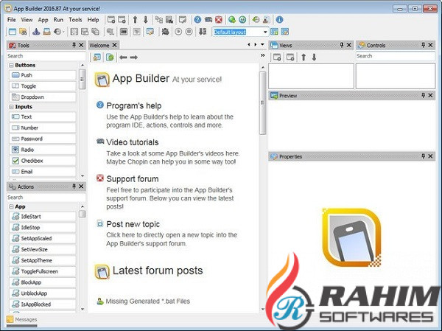442x331 pixels.
Task: Collapse the Inputs group in Tools
Action: coord(11,107)
